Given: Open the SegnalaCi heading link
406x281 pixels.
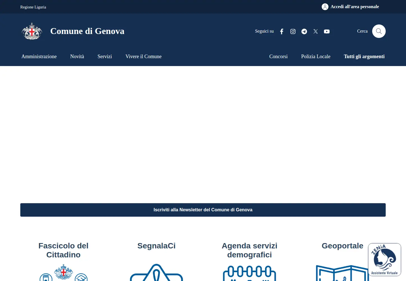Looking at the screenshot, I should (156, 246).
